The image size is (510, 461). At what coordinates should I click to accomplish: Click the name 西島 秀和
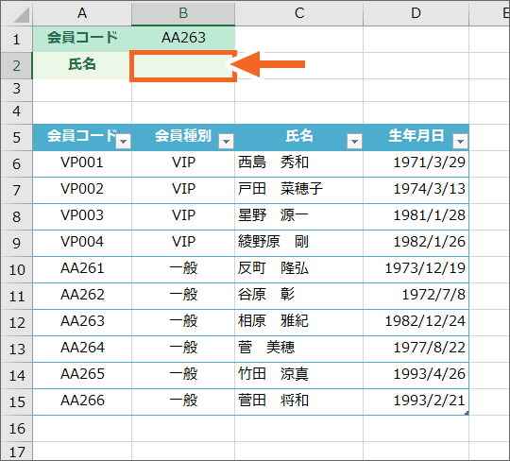(x=273, y=162)
